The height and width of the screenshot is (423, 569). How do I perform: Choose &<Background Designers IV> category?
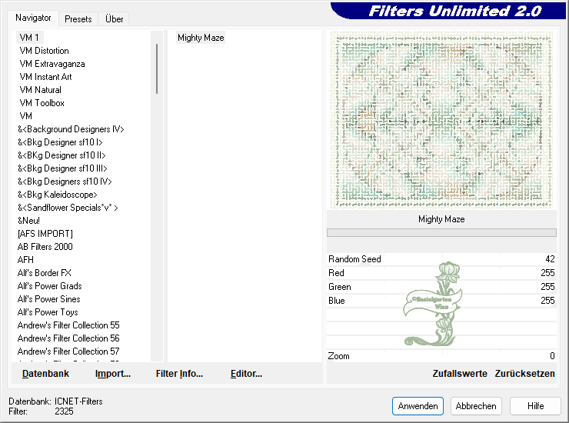71,129
